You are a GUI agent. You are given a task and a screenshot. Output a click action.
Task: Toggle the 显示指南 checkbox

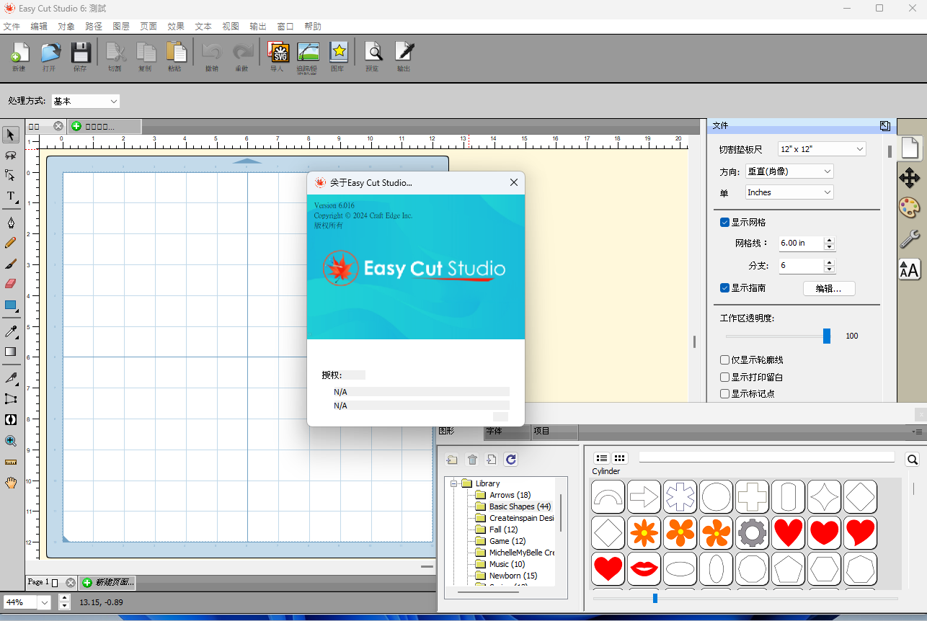(x=725, y=288)
